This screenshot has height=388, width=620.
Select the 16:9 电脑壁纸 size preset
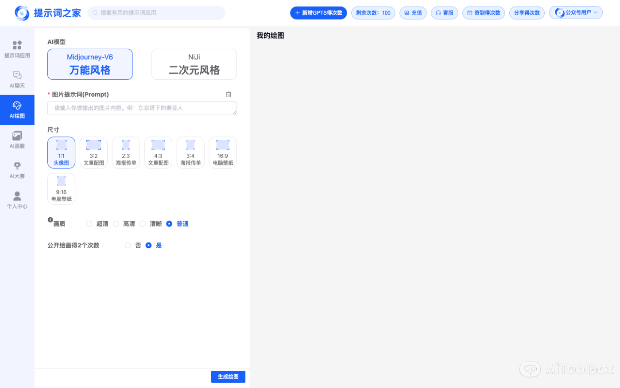[223, 152]
